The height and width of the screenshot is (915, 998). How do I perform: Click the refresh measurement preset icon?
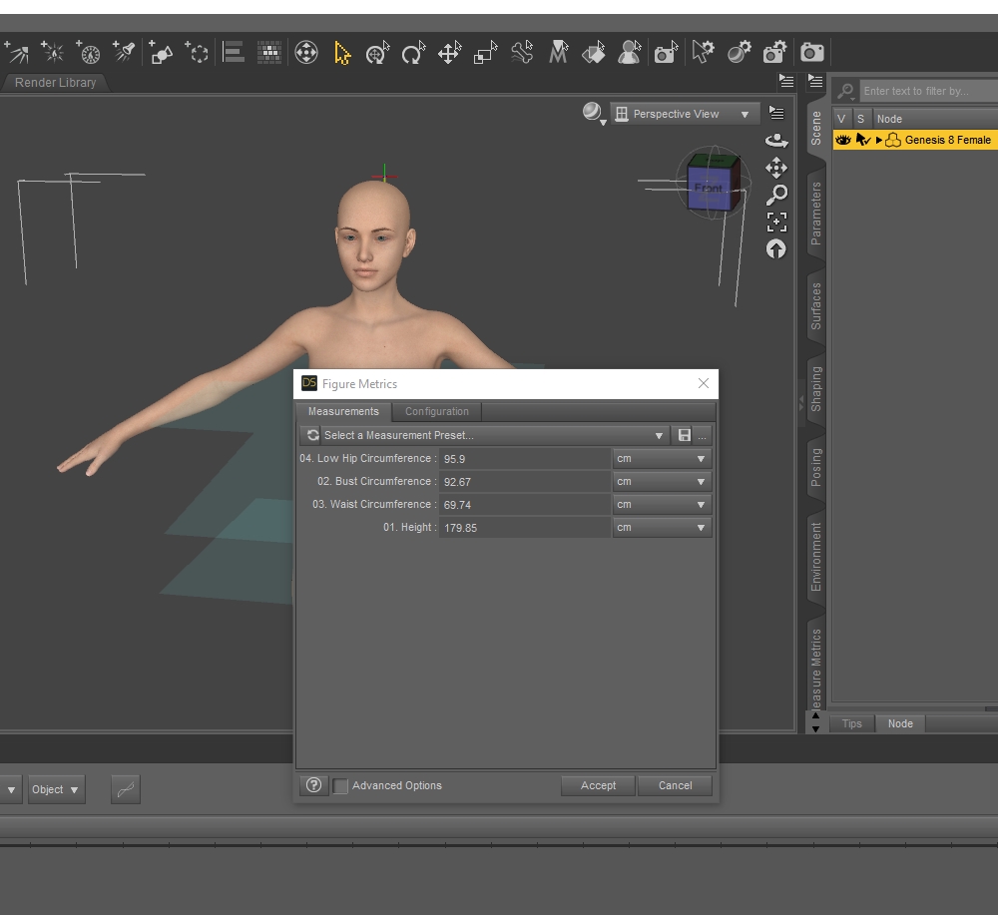312,435
